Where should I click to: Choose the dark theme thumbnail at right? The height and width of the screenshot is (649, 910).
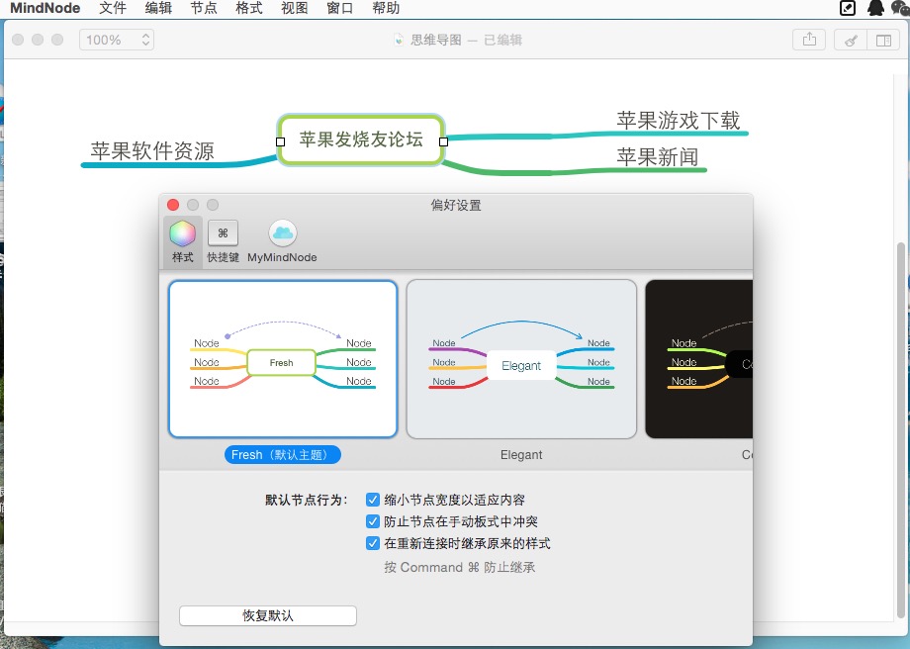[x=698, y=359]
